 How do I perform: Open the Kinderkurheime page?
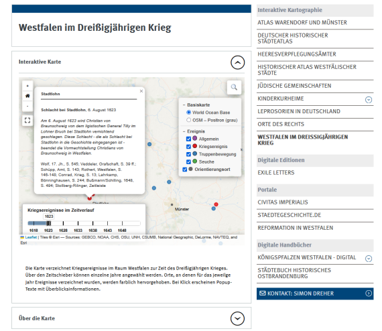[281, 98]
